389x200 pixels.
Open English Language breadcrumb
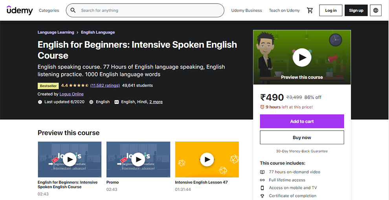tap(98, 32)
